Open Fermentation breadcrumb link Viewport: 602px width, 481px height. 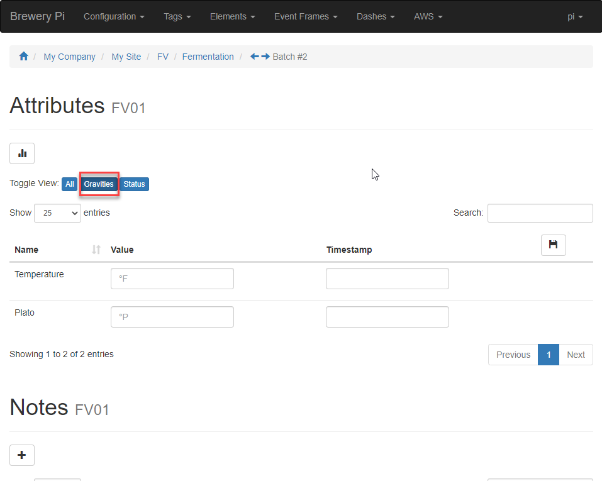208,57
